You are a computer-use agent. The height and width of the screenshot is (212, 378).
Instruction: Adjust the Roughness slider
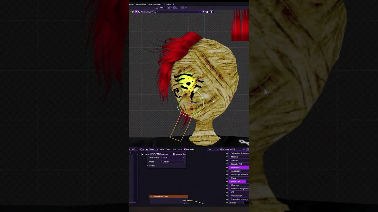coord(239,168)
